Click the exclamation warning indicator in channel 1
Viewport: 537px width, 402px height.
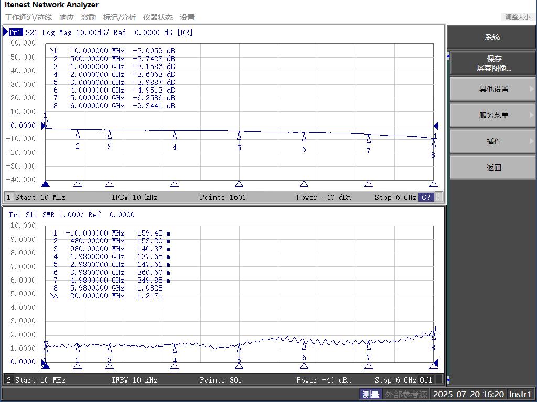click(439, 197)
